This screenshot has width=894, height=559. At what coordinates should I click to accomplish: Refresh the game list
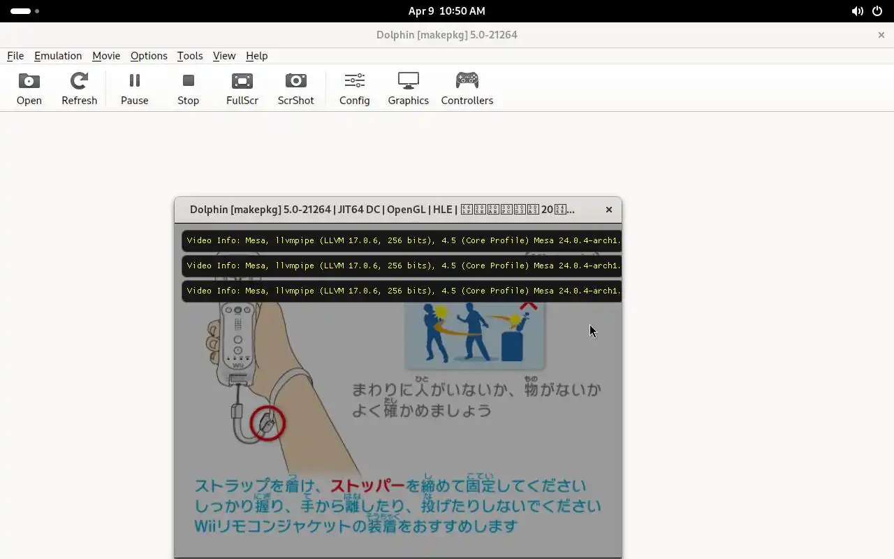coord(79,88)
